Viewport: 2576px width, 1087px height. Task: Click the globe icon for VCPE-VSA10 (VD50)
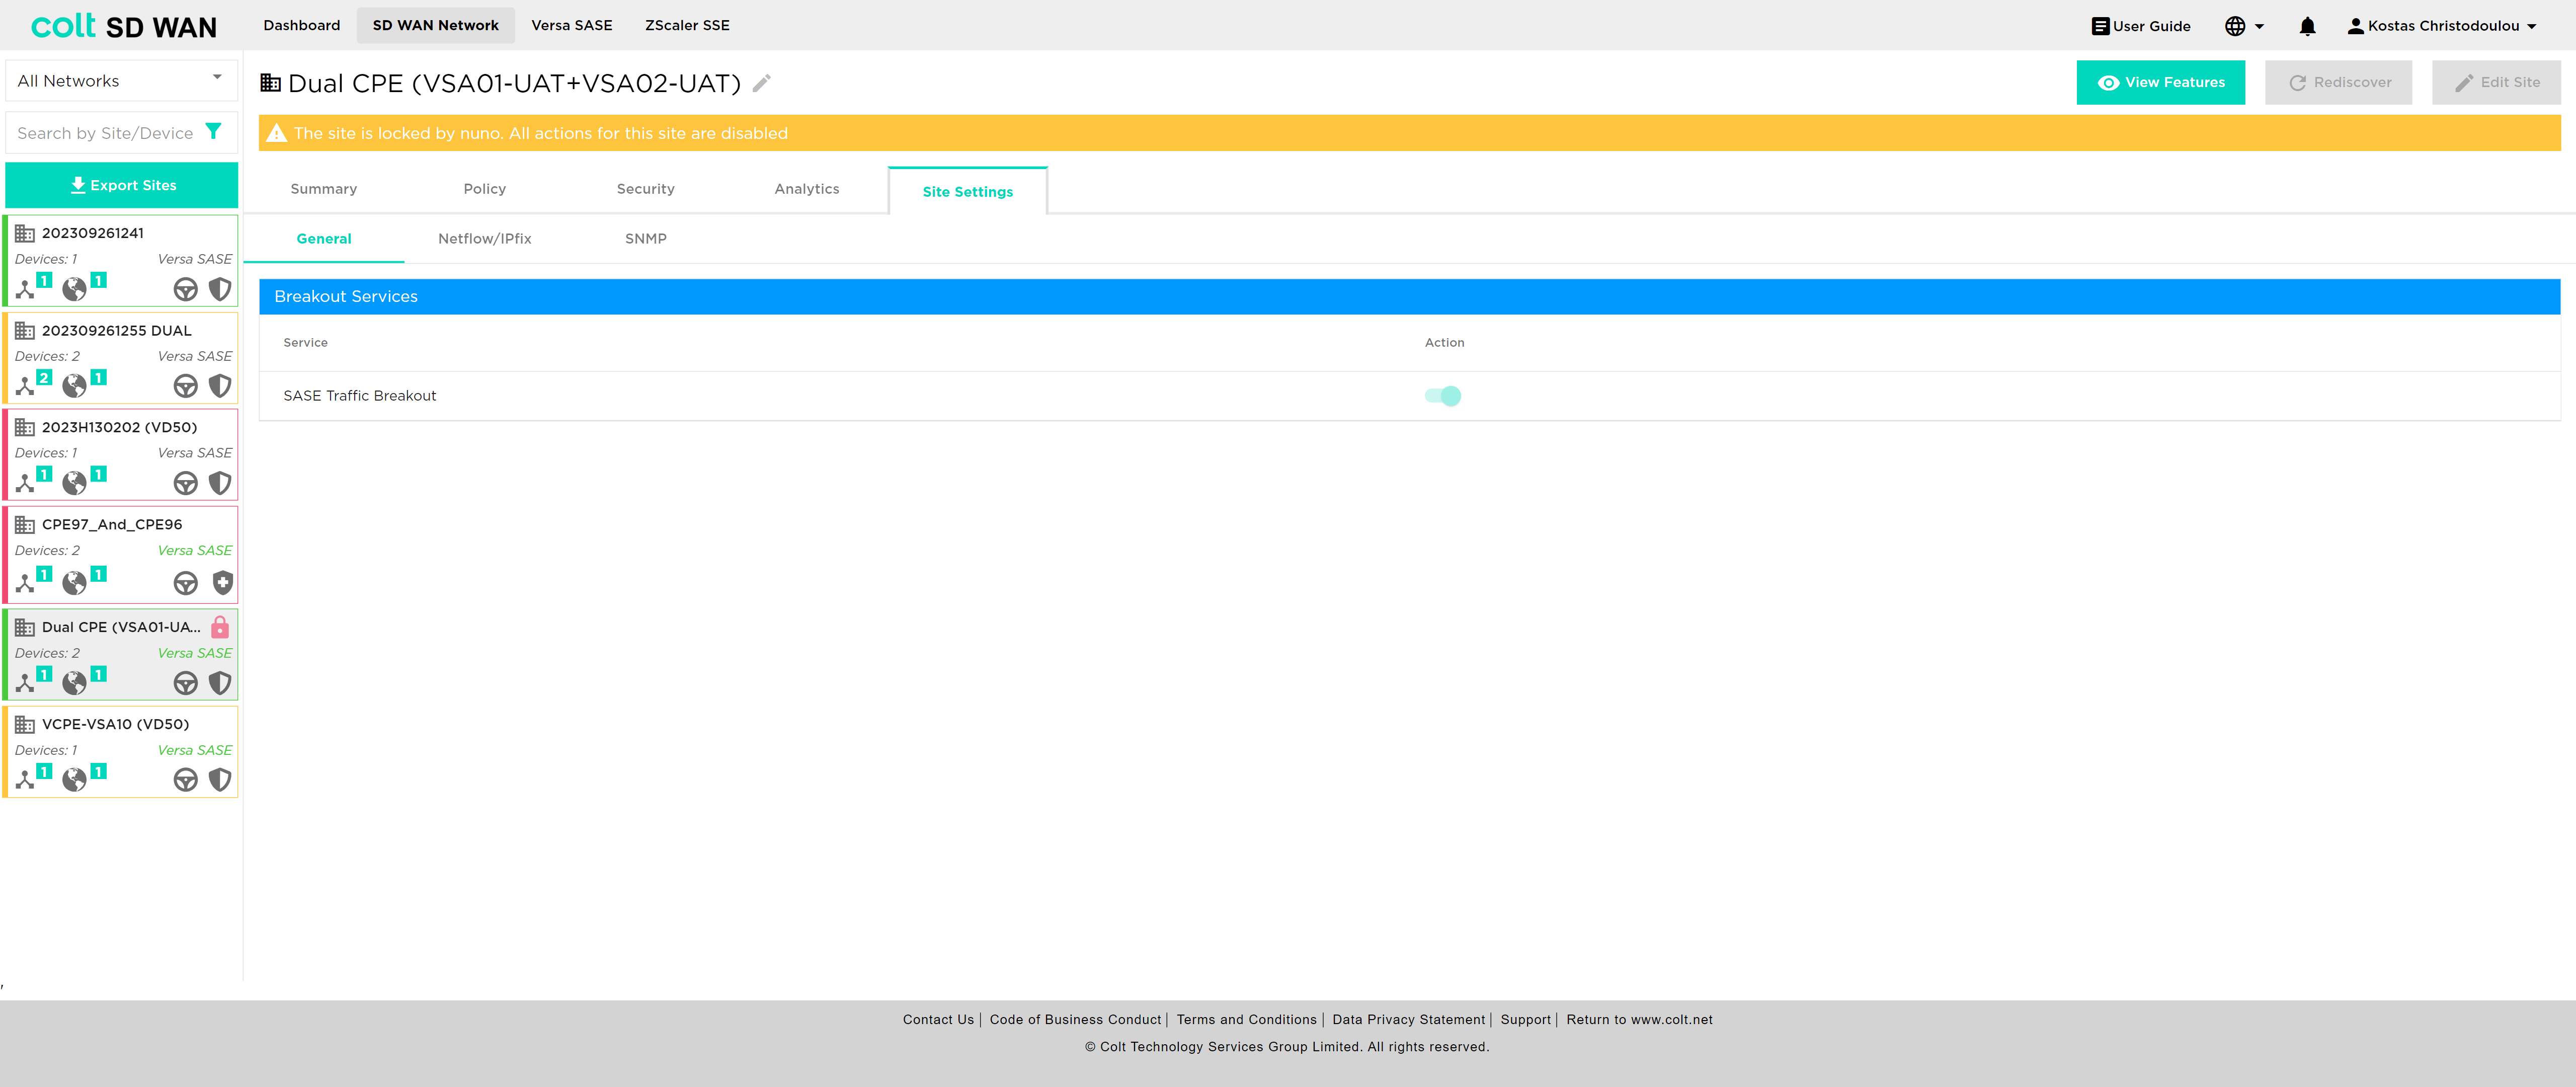click(x=74, y=780)
